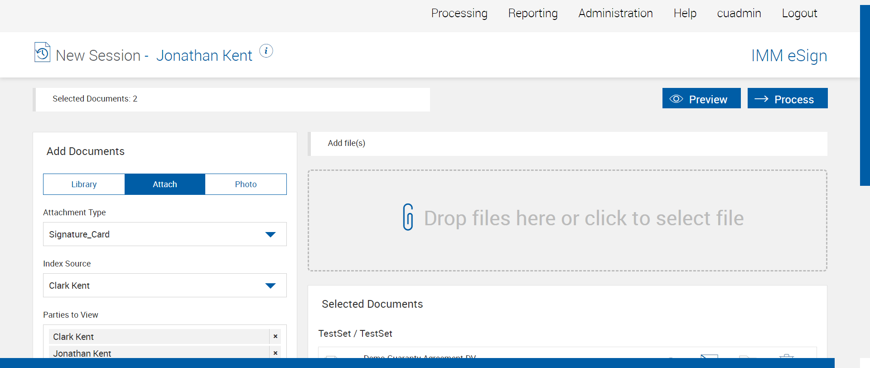The image size is (870, 368).
Task: Click the 'Parties to View' field label
Action: 70,315
